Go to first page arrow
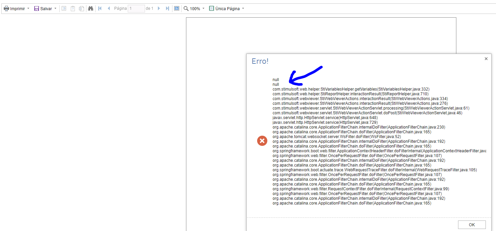 click(100, 8)
